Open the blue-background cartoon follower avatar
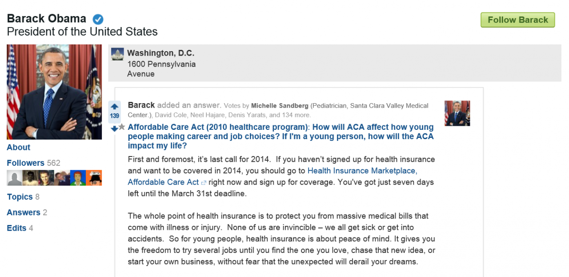The width and height of the screenshot is (569, 277). tap(78, 178)
